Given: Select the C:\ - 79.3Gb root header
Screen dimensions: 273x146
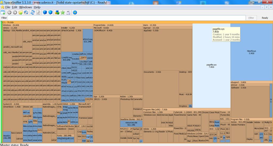Looking at the screenshot, I should (x=137, y=22).
